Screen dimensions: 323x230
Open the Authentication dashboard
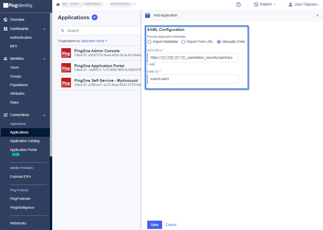coord(21,37)
